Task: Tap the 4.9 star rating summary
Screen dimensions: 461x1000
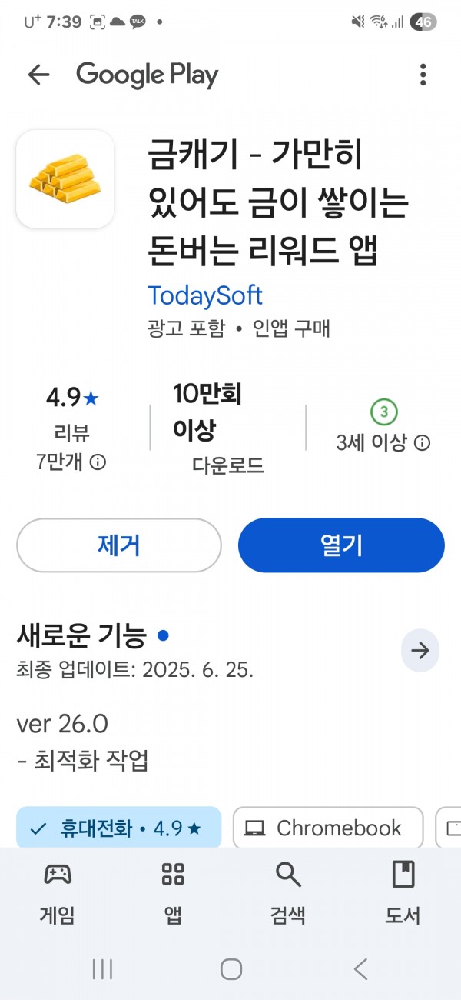Action: 72,398
